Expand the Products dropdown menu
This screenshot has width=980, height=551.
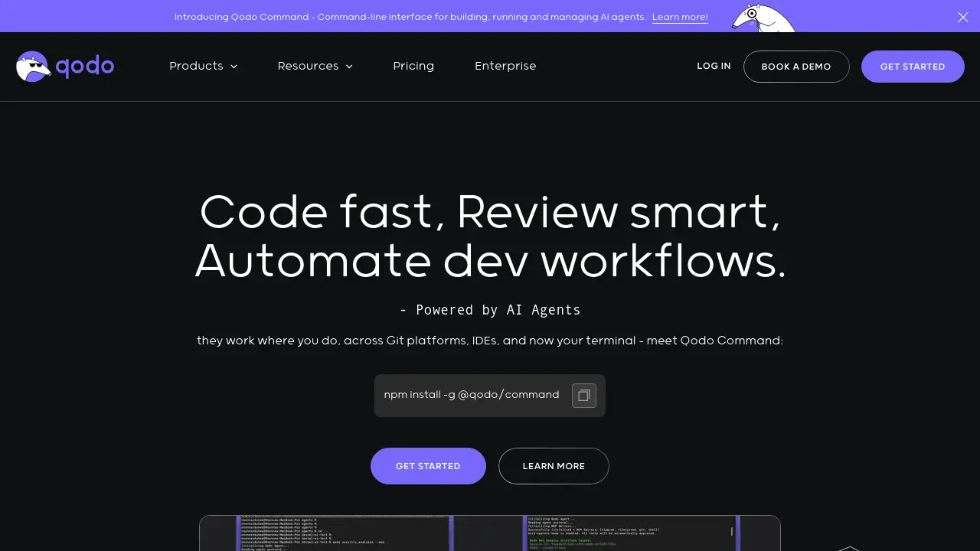pyautogui.click(x=203, y=66)
